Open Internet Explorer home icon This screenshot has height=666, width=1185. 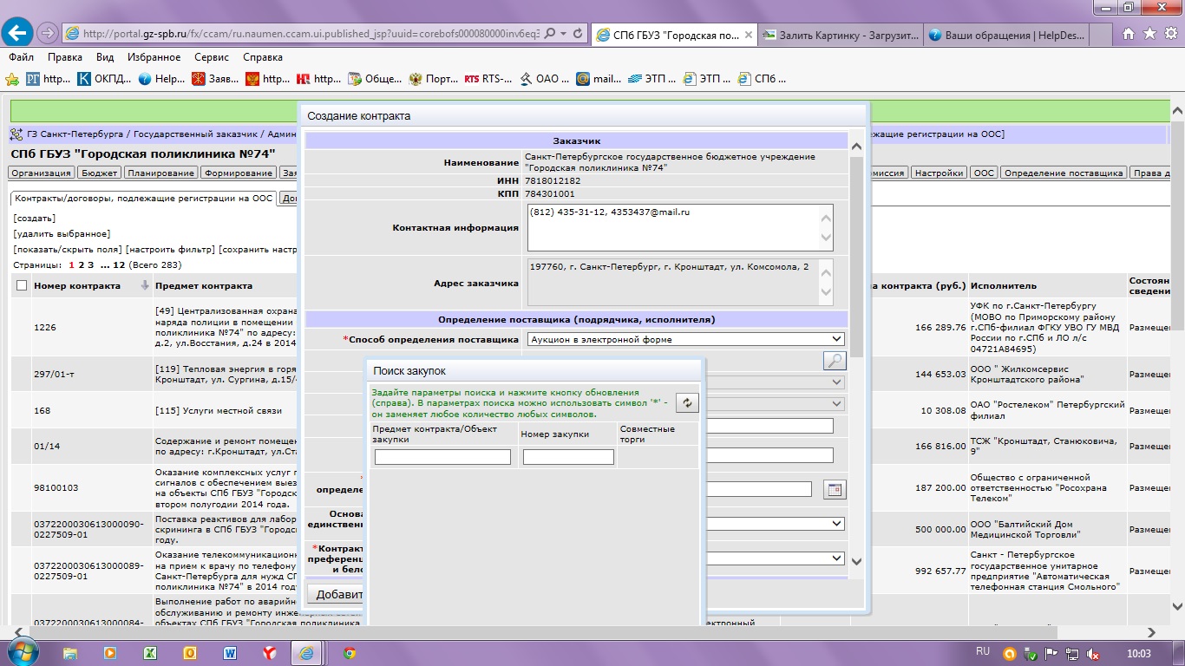pos(1129,34)
